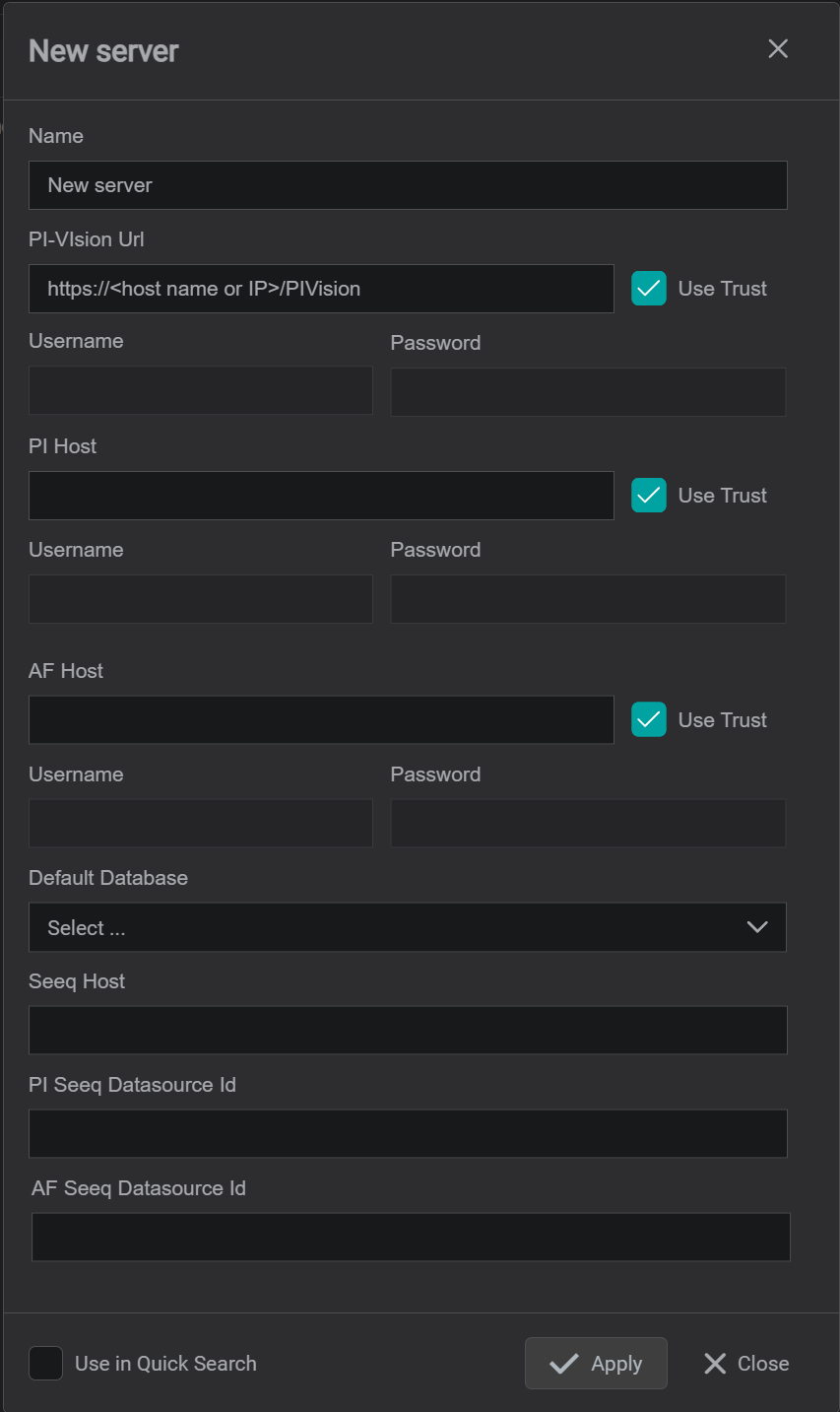Image resolution: width=840 pixels, height=1412 pixels.
Task: Toggle Use Trust checkbox for PI Host
Action: pos(649,496)
